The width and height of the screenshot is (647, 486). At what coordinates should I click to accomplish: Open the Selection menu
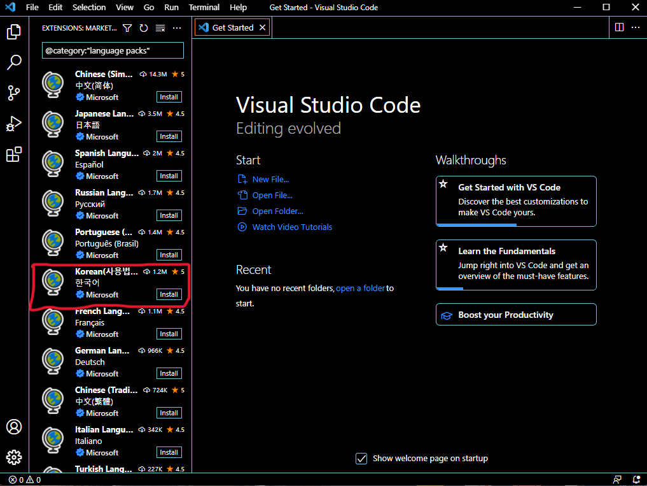[89, 8]
